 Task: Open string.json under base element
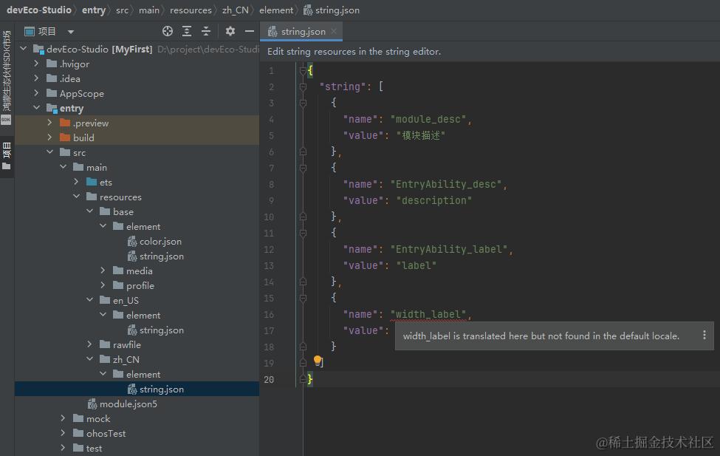156,256
